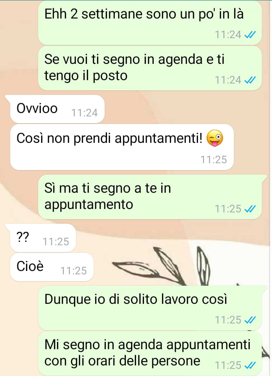Tap read ticks on 'Dunque io di solito' message
Image resolution: width=272 pixels, height=376 pixels.
point(250,320)
